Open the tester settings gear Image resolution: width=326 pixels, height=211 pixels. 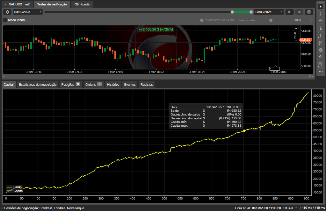click(x=7, y=12)
